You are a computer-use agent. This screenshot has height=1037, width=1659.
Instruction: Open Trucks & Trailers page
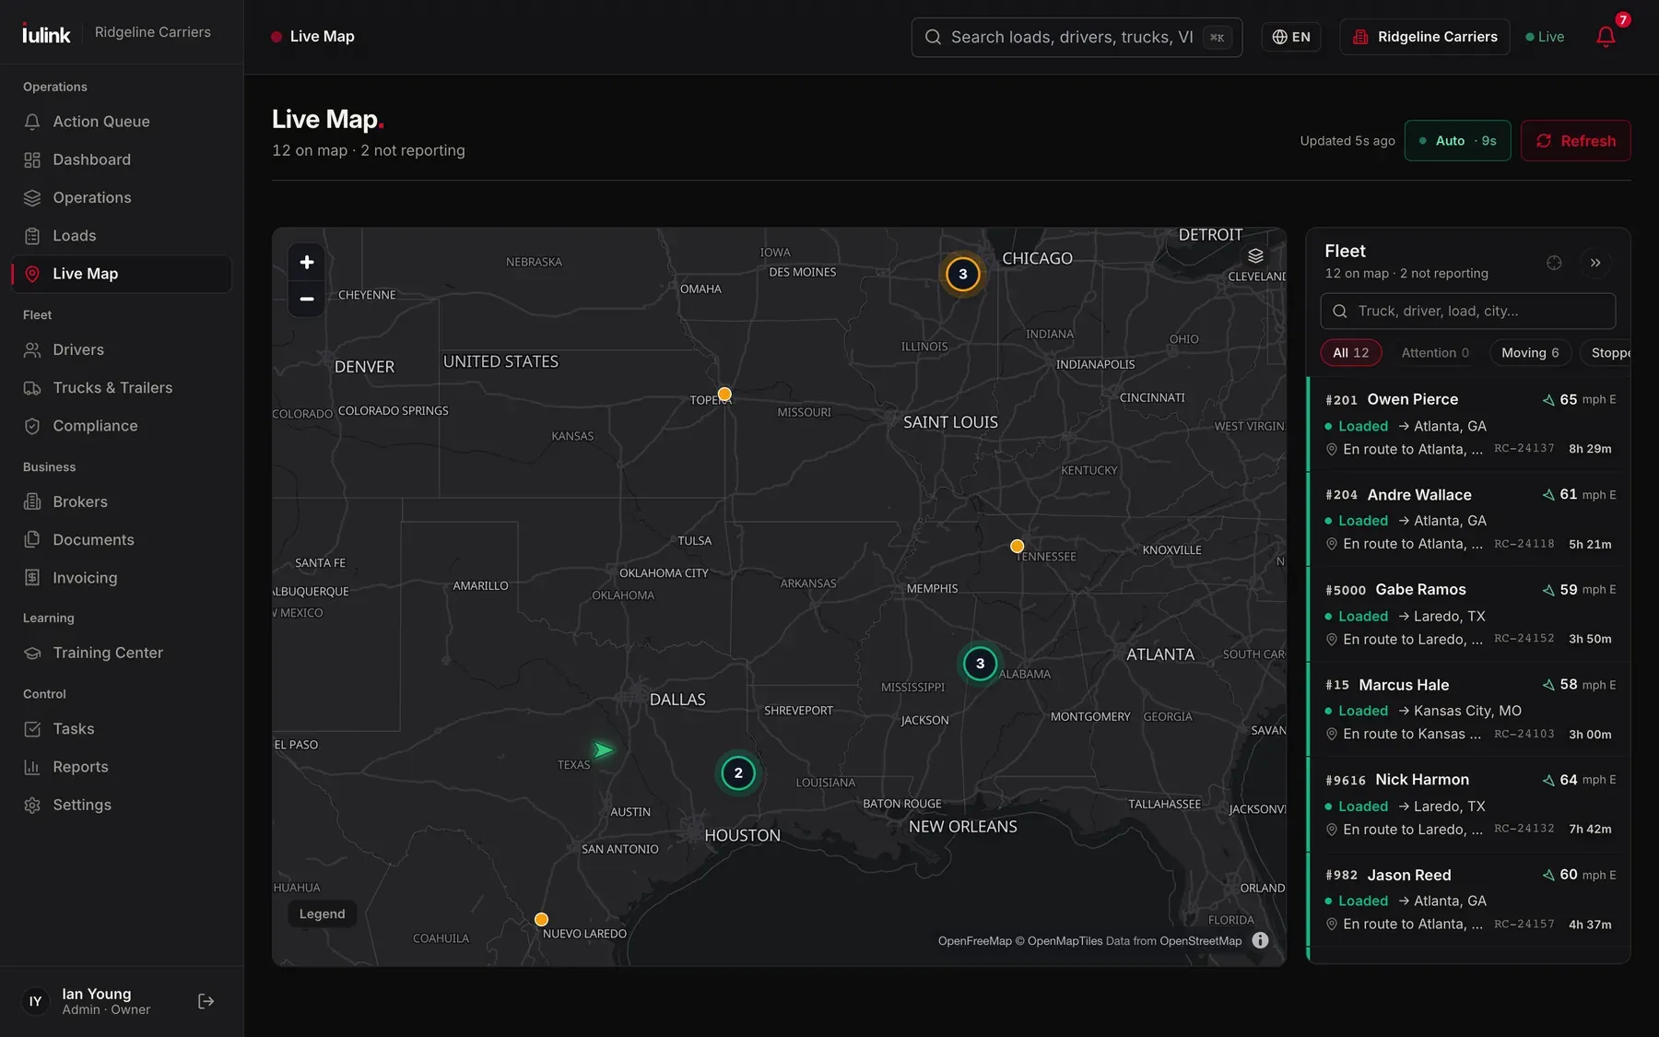(x=122, y=388)
